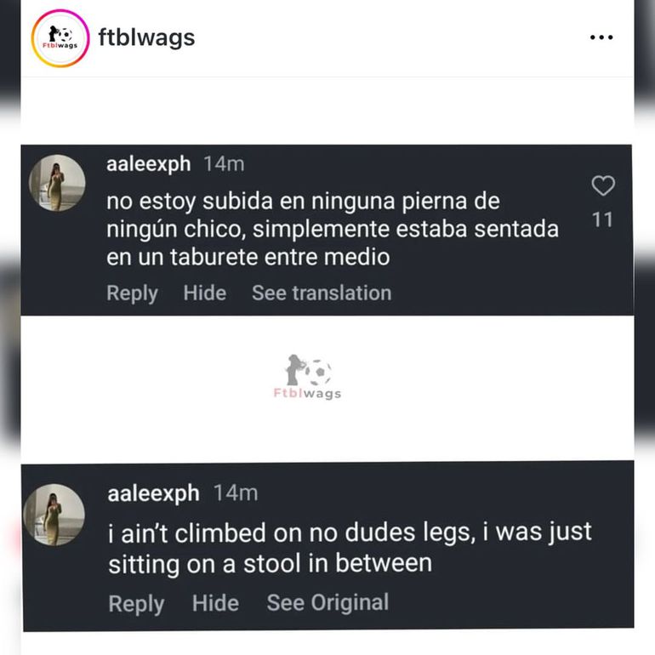View the 11 likes count
Image resolution: width=655 pixels, height=655 pixels.
point(602,220)
